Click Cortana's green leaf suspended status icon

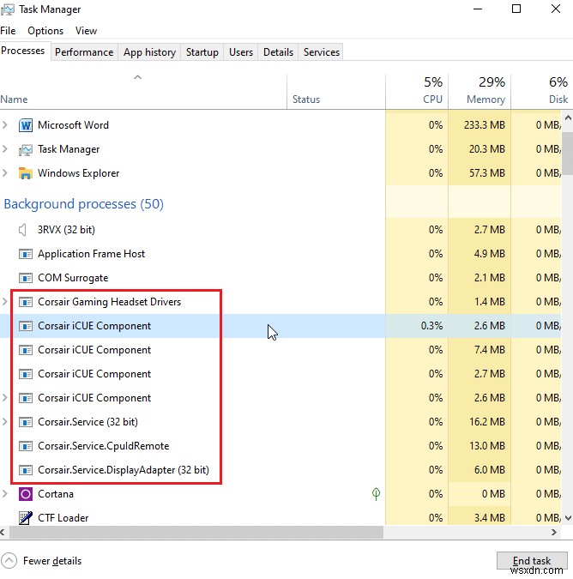[x=376, y=494]
